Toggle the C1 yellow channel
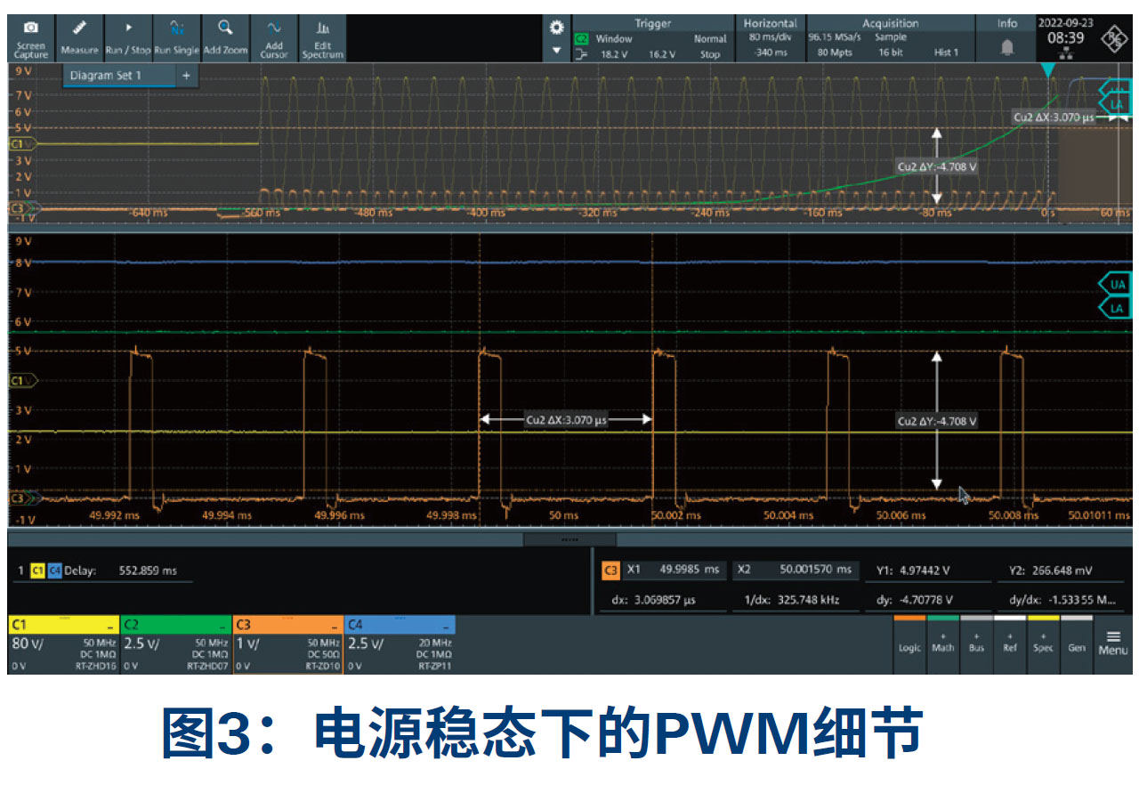 pyautogui.click(x=63, y=643)
